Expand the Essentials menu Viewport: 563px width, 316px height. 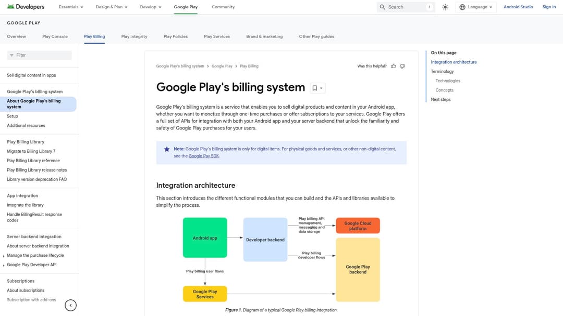71,7
